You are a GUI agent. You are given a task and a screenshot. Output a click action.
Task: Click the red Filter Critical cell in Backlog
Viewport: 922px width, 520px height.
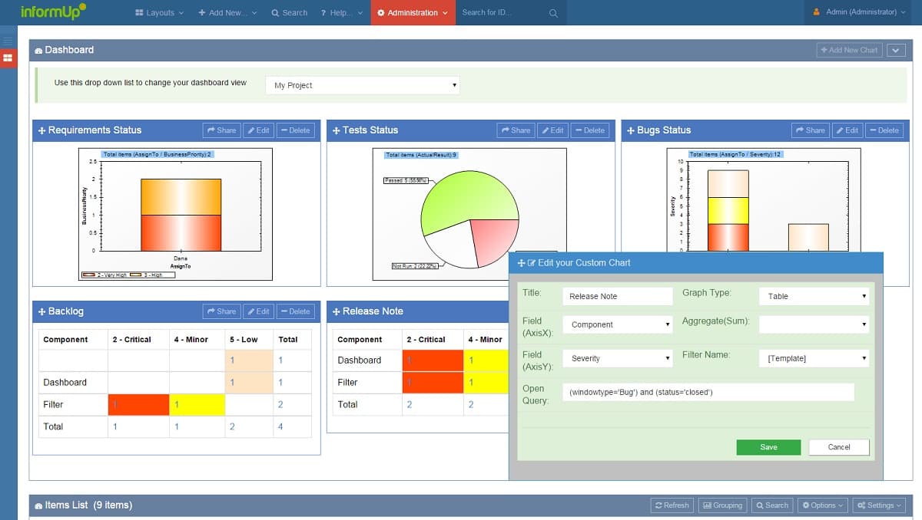(138, 404)
